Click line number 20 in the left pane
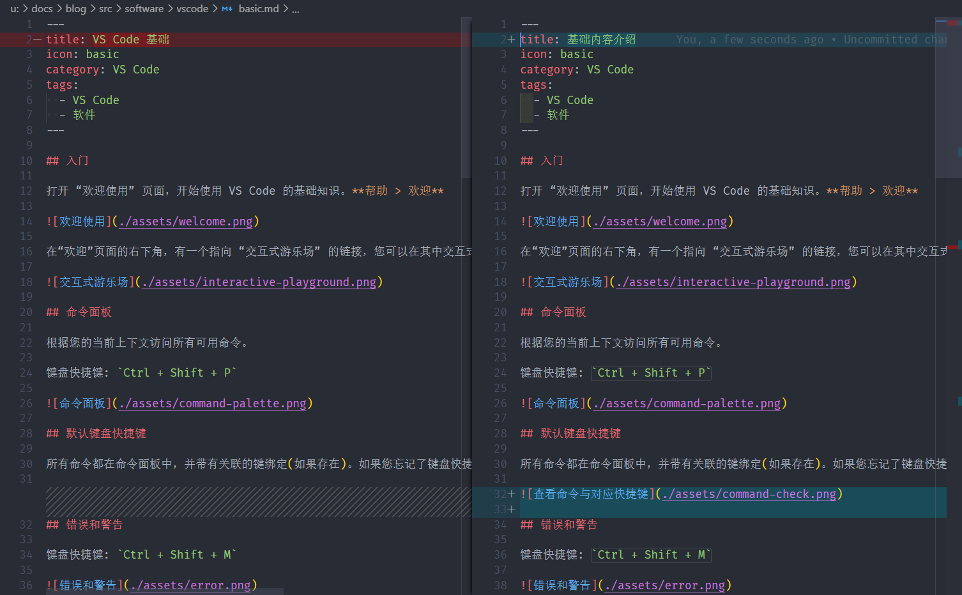Viewport: 962px width, 595px height. [26, 312]
